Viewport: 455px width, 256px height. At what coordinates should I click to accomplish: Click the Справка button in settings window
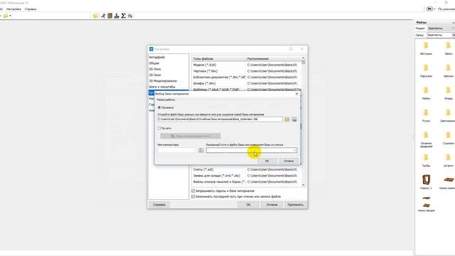[x=159, y=205]
